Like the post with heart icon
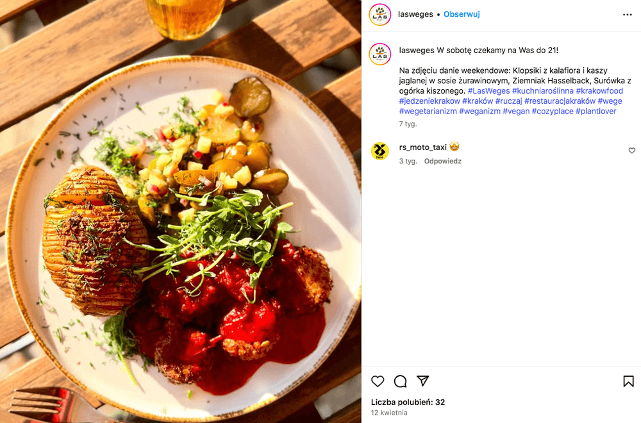Image resolution: width=641 pixels, height=423 pixels. click(378, 381)
